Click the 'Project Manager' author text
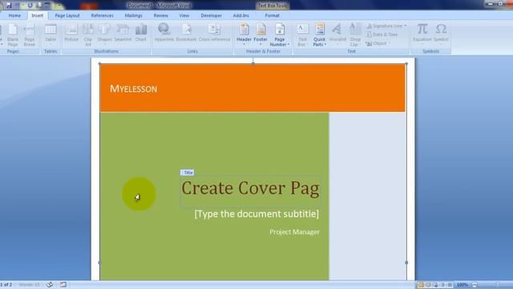 pyautogui.click(x=294, y=232)
